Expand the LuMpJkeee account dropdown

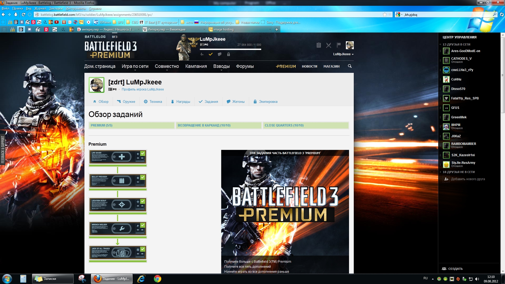tap(343, 54)
